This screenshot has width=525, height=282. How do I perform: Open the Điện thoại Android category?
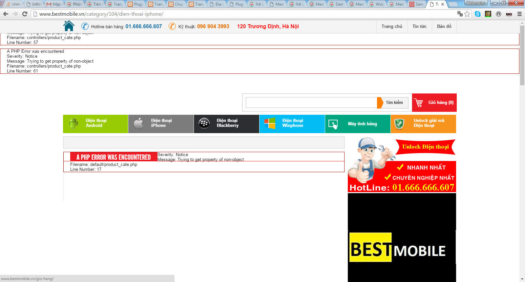95,124
